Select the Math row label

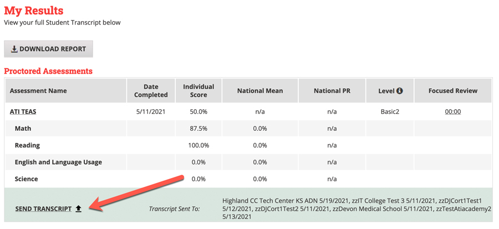pyautogui.click(x=23, y=129)
